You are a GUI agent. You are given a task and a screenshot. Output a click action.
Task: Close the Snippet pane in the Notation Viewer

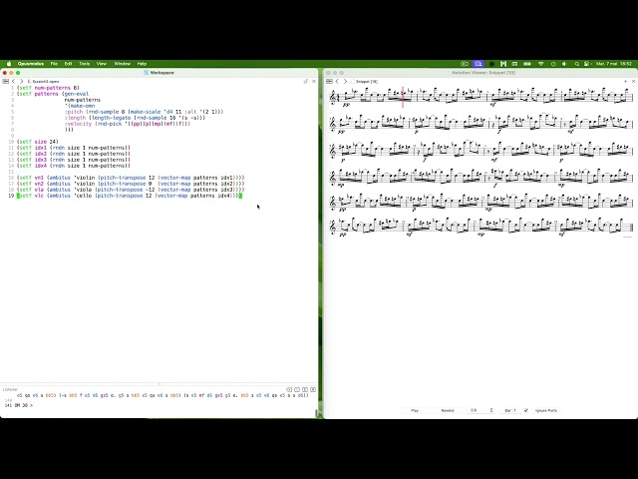click(x=633, y=82)
